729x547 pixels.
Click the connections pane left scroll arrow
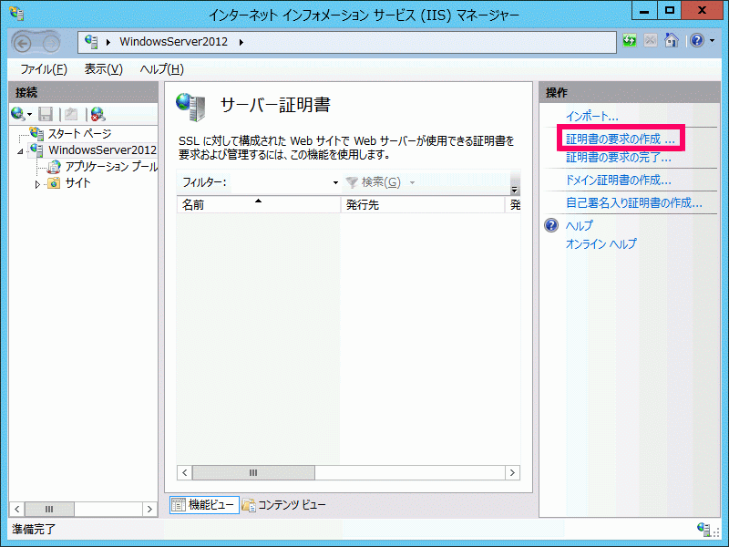pyautogui.click(x=17, y=509)
